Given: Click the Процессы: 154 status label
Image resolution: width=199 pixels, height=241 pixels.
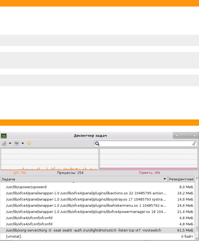Looking at the screenshot, I should (70, 173).
